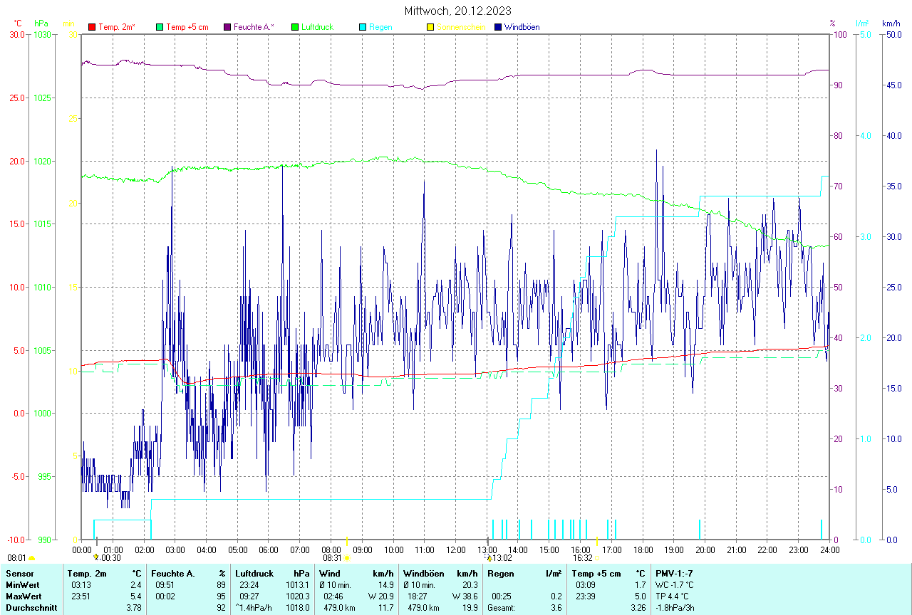
Task: Select the 'Temp +5 cm' legend label
Action: (x=187, y=27)
